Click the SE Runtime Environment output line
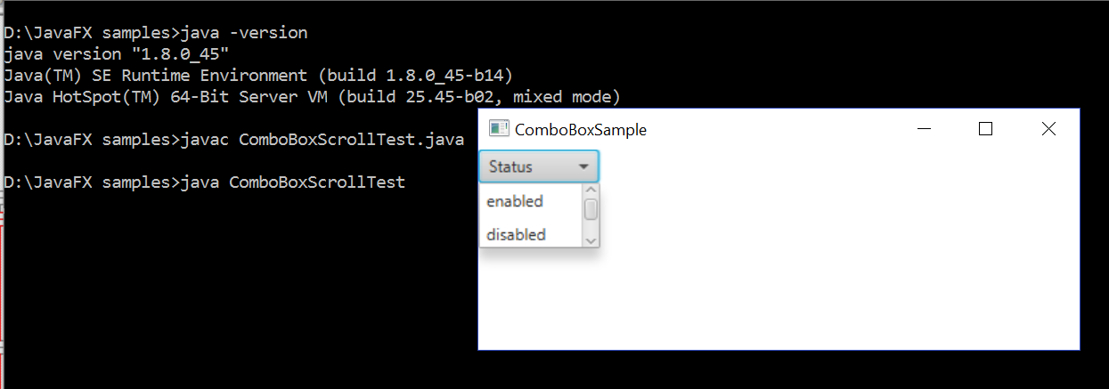1109x389 pixels. point(258,75)
